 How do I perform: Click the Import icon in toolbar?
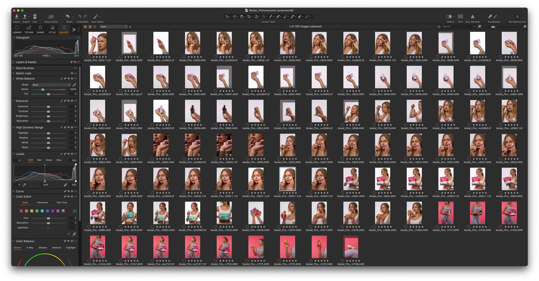tap(16, 17)
